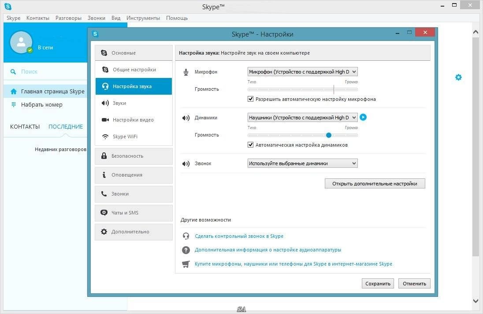
Task: Click the В сети status text
Action: point(45,48)
